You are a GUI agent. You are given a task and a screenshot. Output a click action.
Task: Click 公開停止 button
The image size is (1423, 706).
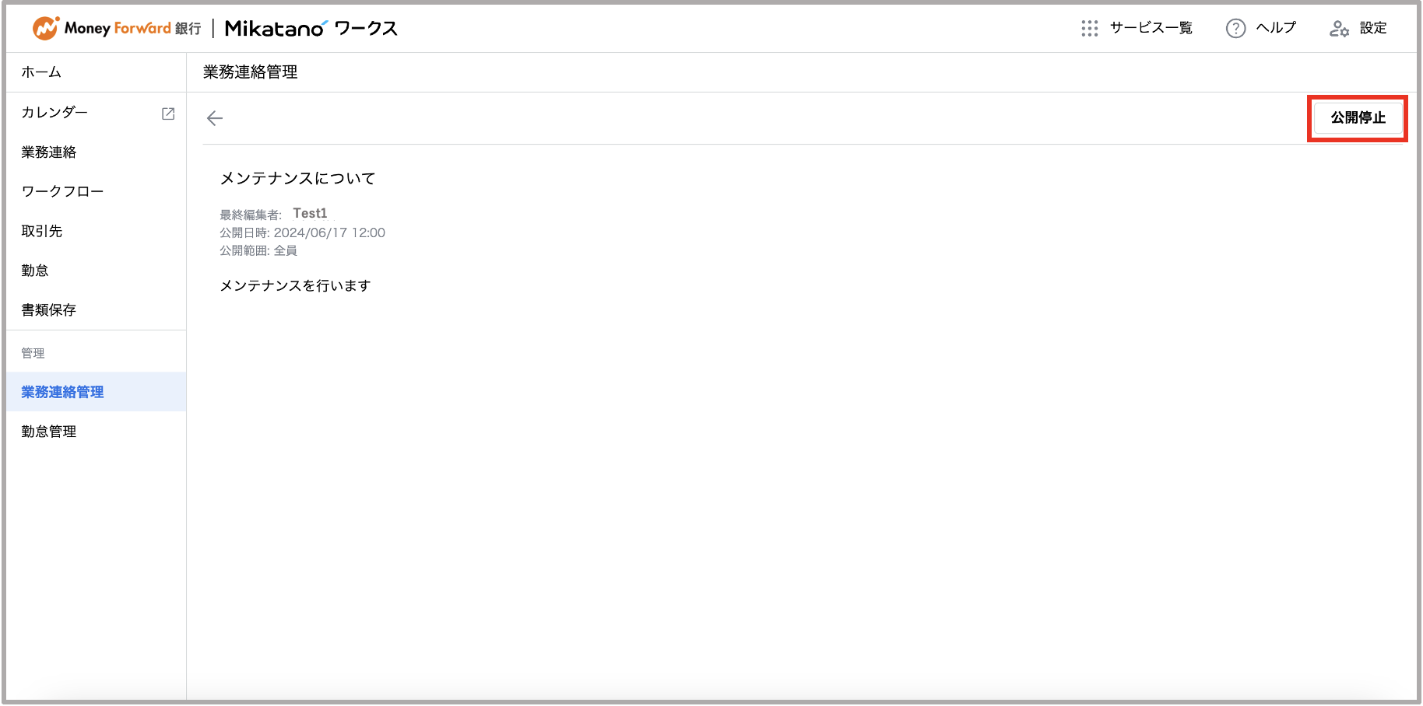(x=1358, y=118)
